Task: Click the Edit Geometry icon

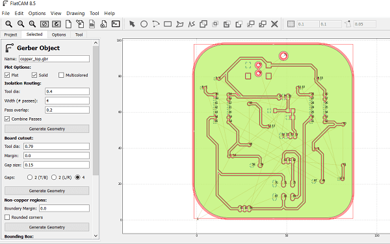Action: (80, 24)
